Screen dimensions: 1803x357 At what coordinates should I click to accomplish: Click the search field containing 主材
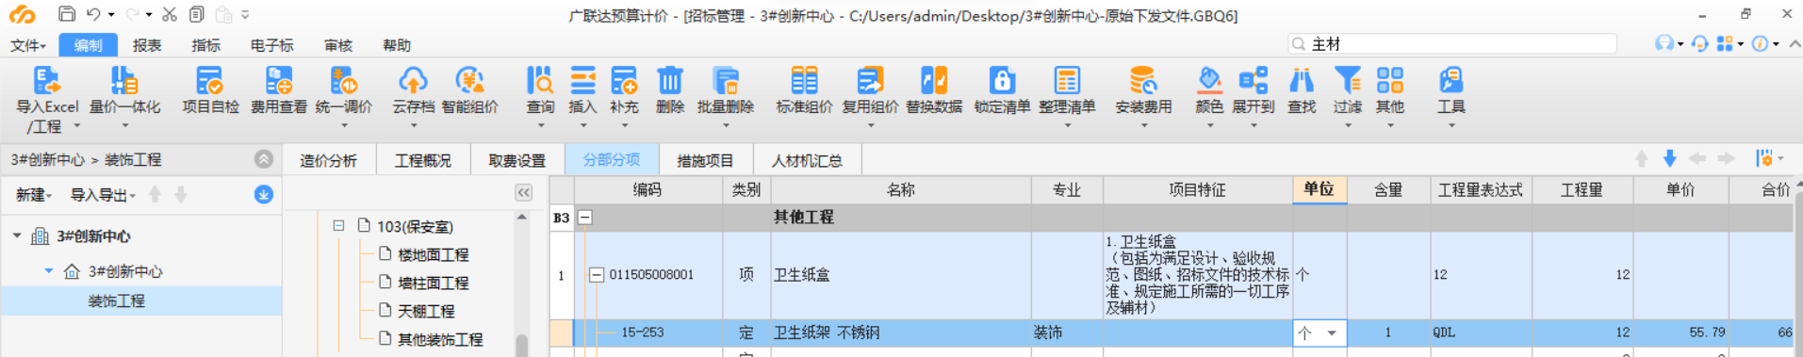click(x=1452, y=44)
